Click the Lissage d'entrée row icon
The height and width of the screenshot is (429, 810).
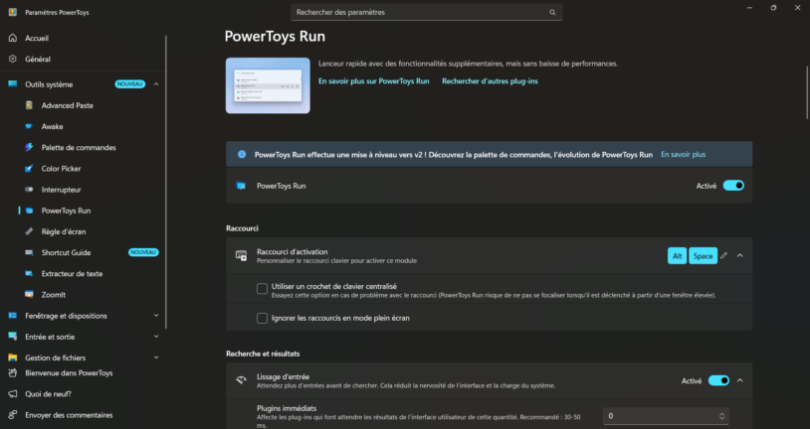coord(241,380)
